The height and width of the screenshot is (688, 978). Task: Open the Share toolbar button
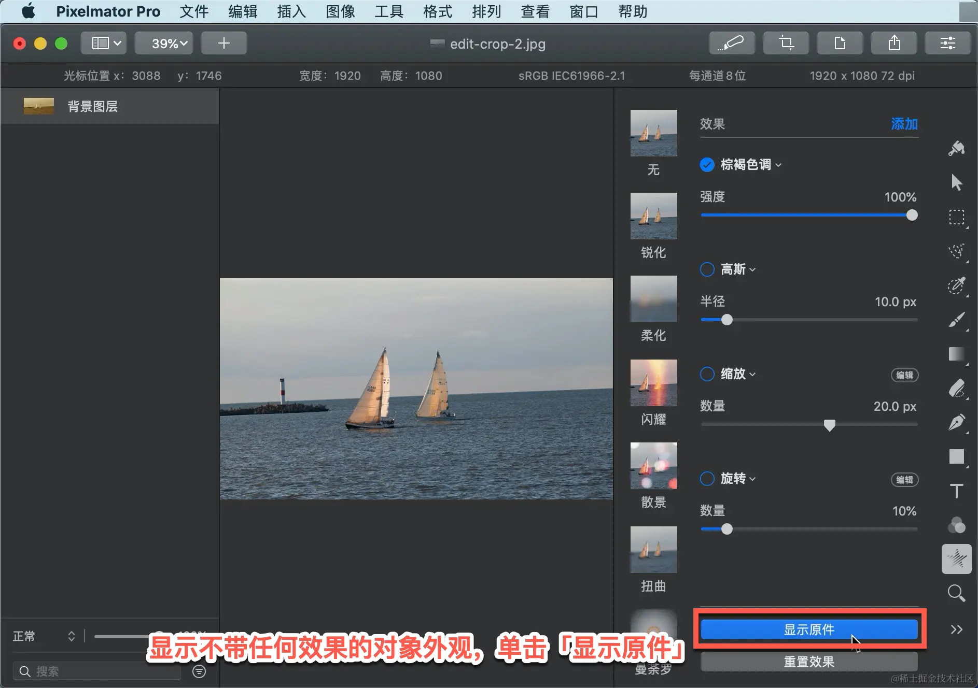pyautogui.click(x=894, y=43)
